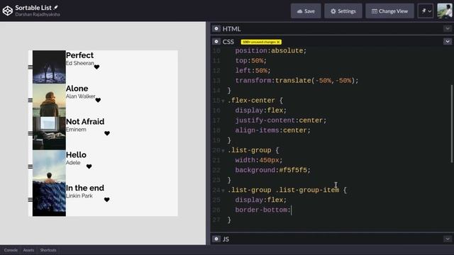
Task: Click the artist name Linkin Park
Action: tap(79, 195)
